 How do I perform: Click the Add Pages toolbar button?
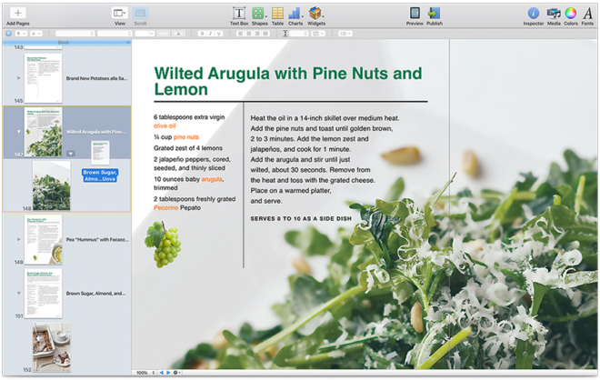pos(17,16)
